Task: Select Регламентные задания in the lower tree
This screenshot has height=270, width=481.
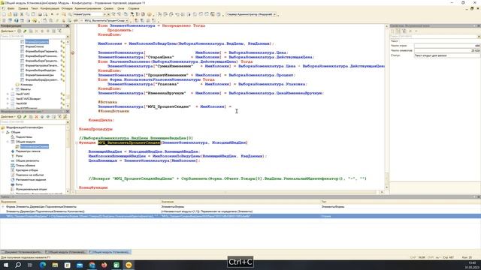Action: [30, 180]
